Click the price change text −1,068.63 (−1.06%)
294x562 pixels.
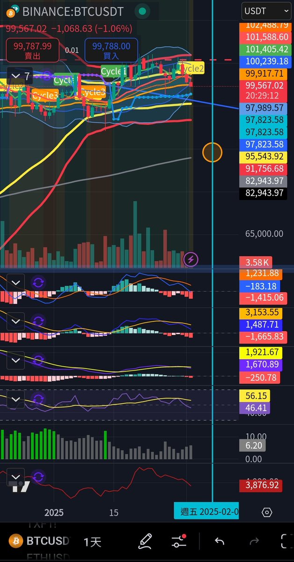tap(92, 29)
